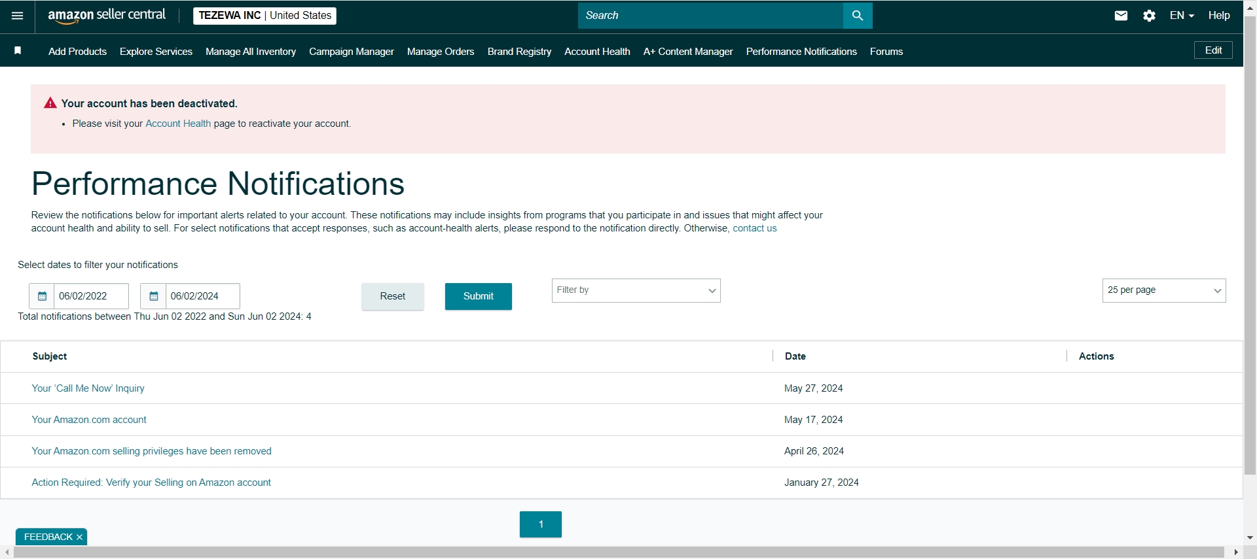Click the Help link
This screenshot has height=559, width=1257.
tap(1219, 16)
